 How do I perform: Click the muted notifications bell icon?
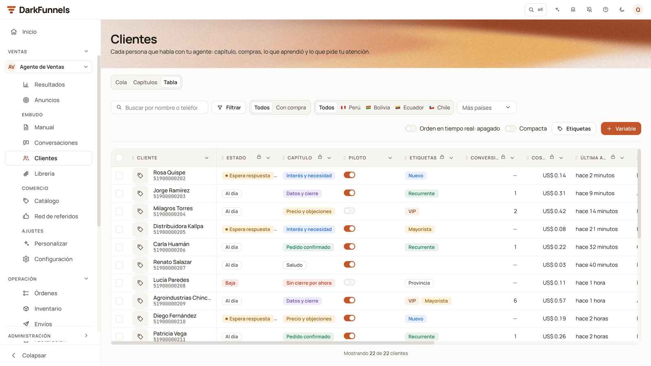[589, 10]
